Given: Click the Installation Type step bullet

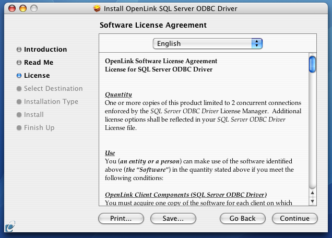Looking at the screenshot, I should pos(19,102).
